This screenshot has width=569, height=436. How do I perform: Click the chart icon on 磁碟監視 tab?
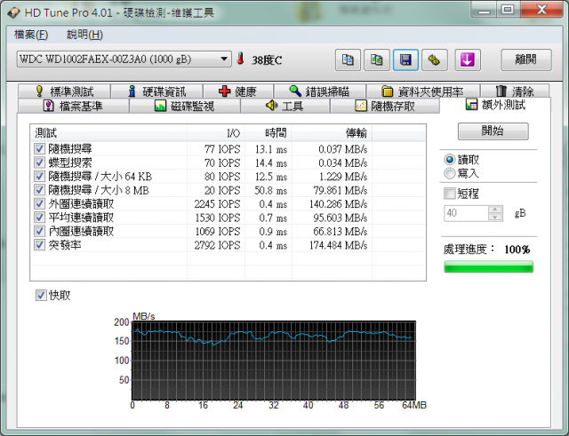tap(160, 106)
